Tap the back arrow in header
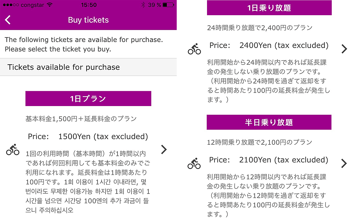Image resolution: width=357 pixels, height=221 pixels. click(x=8, y=20)
